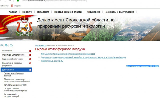The image size is (160, 98).
Task: Expand the Кадровое обеспечение arrow
Action: click(30, 59)
